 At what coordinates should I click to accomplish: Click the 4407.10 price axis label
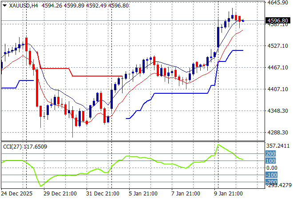[x=279, y=89]
